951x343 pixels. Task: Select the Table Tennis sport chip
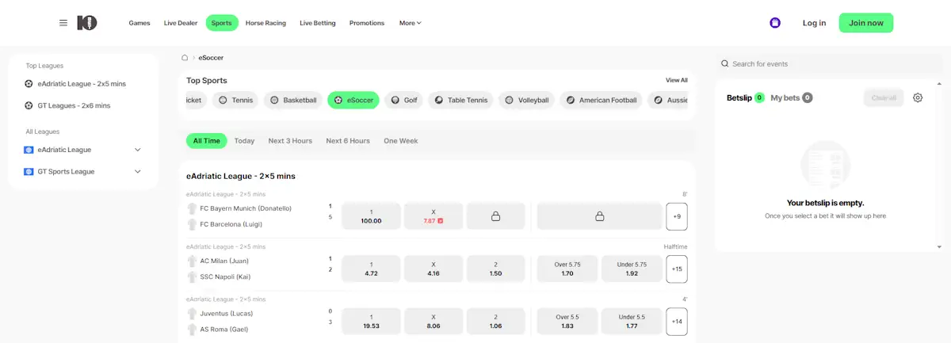coord(461,101)
